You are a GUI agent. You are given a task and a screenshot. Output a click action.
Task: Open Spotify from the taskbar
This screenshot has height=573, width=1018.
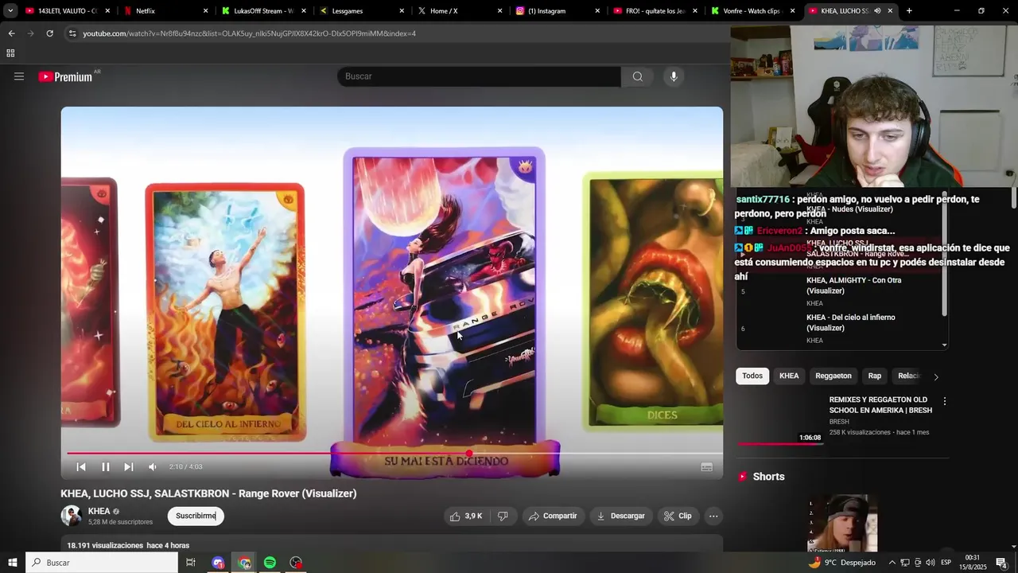coord(270,563)
